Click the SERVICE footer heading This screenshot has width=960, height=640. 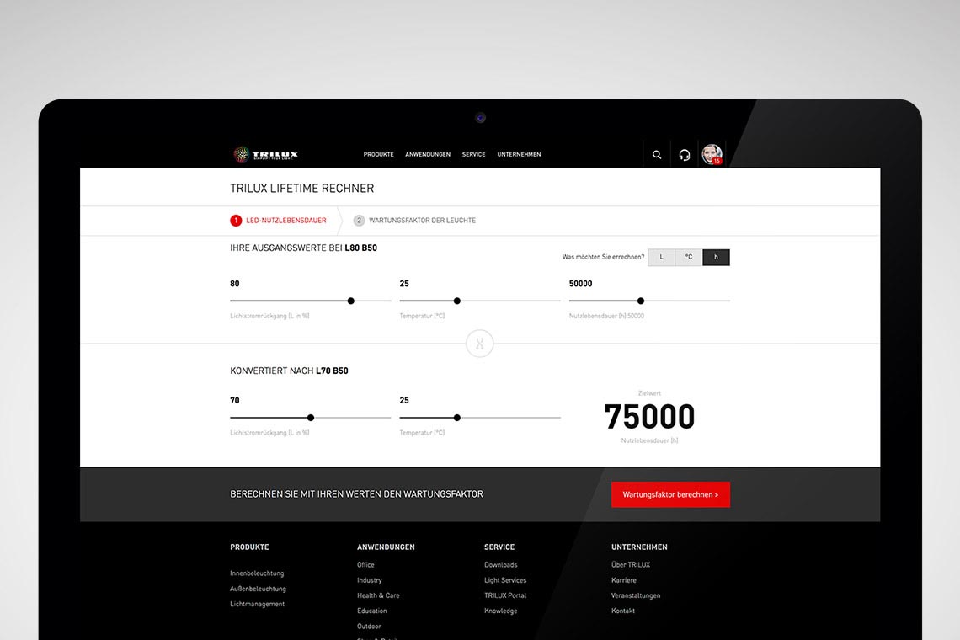tap(499, 547)
